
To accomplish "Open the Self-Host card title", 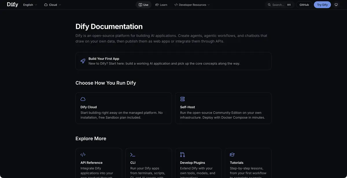I will click(188, 107).
